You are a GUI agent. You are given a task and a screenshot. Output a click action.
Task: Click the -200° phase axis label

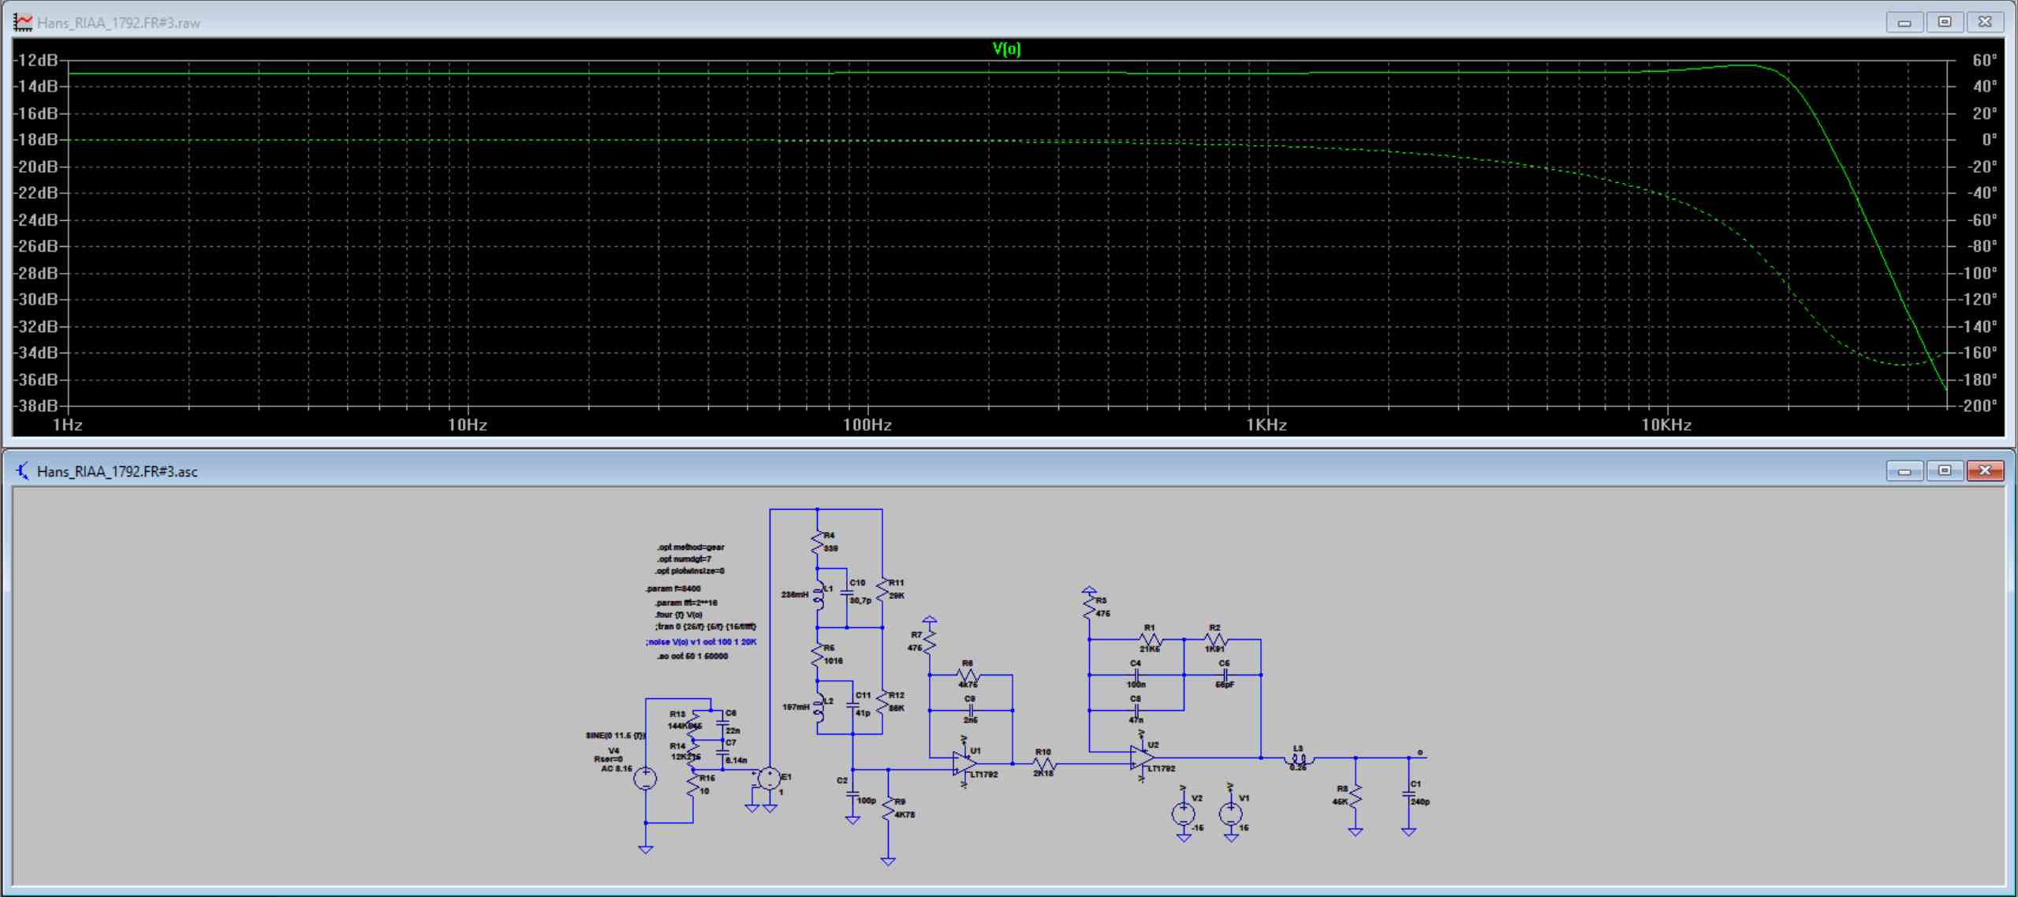coord(1979,406)
